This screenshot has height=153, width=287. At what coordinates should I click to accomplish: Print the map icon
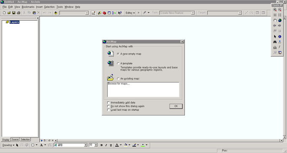[x=19, y=13]
